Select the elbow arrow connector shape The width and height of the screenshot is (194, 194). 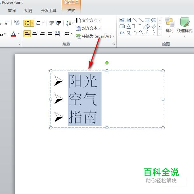[141, 26]
